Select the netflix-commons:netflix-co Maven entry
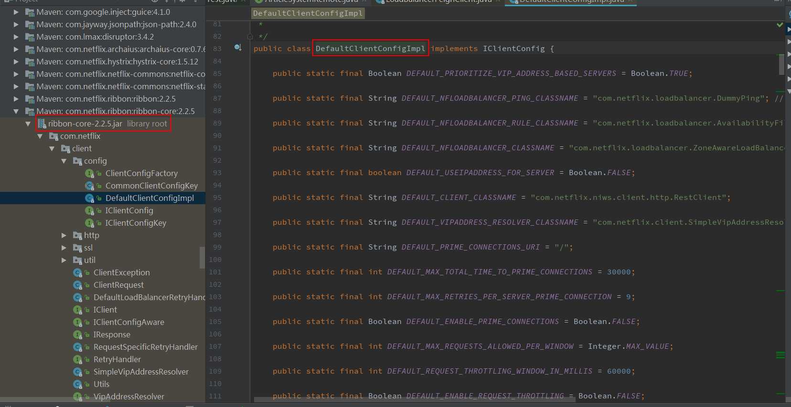Image resolution: width=791 pixels, height=407 pixels. [121, 74]
